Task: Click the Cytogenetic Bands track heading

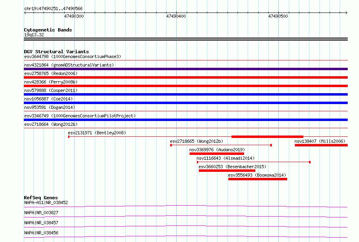Action: click(48, 30)
